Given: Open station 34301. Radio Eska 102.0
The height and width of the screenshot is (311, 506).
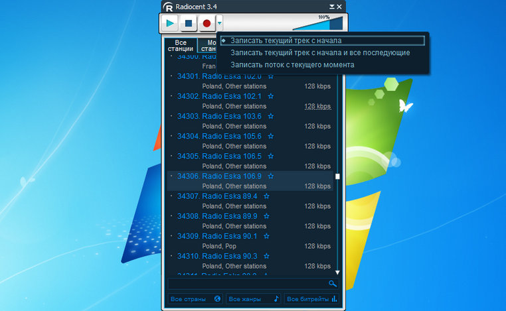Looking at the screenshot, I should 219,76.
